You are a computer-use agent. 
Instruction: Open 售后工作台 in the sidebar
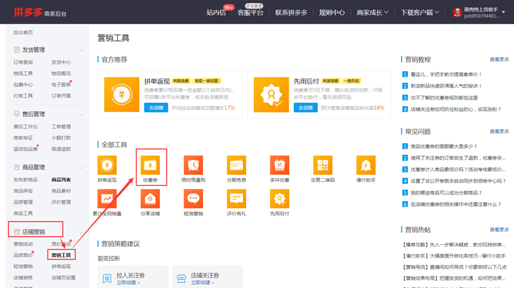click(26, 127)
